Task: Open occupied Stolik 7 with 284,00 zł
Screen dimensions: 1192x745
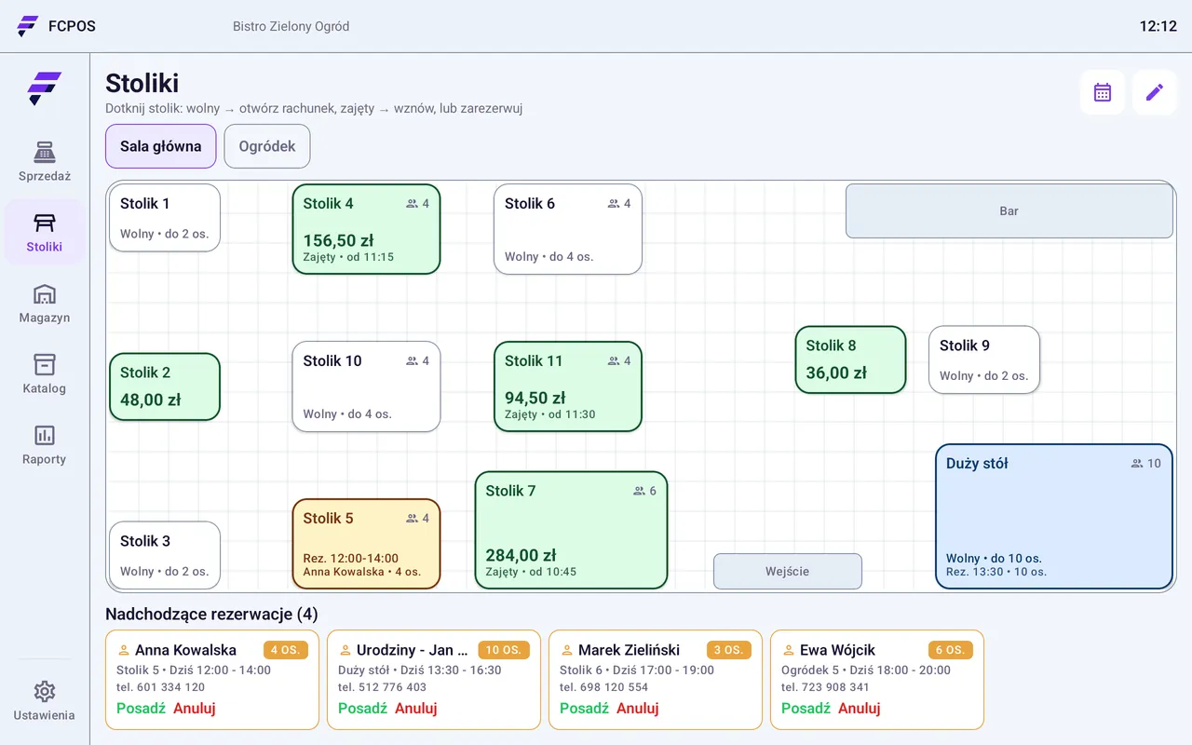Action: coord(571,530)
